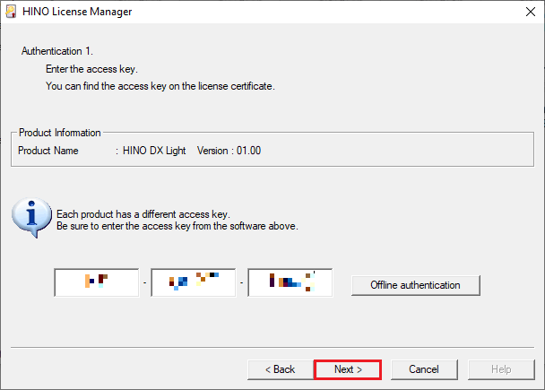The height and width of the screenshot is (390, 545).
Task: Click the third access key input field
Action: pyautogui.click(x=290, y=282)
